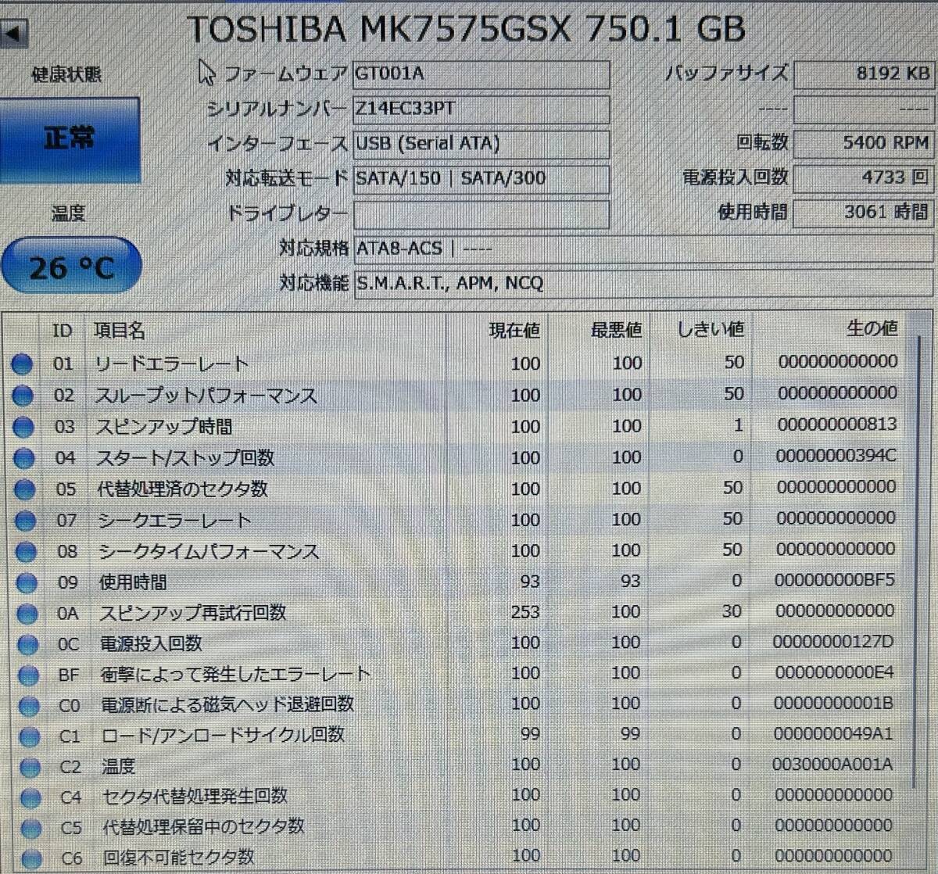This screenshot has height=874, width=938.
Task: Click the empty ドライブレター field
Action: (x=481, y=214)
